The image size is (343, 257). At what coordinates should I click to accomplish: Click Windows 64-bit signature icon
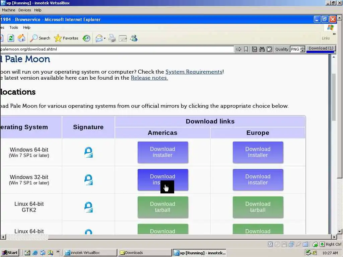coord(88,152)
